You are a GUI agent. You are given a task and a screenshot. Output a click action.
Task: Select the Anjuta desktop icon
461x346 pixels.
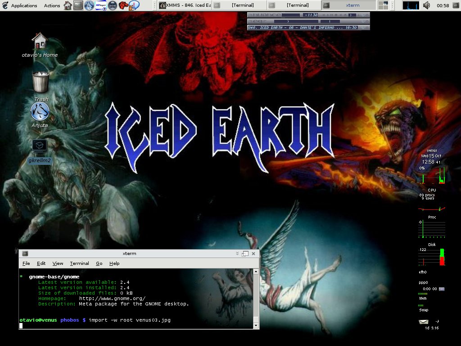point(40,115)
